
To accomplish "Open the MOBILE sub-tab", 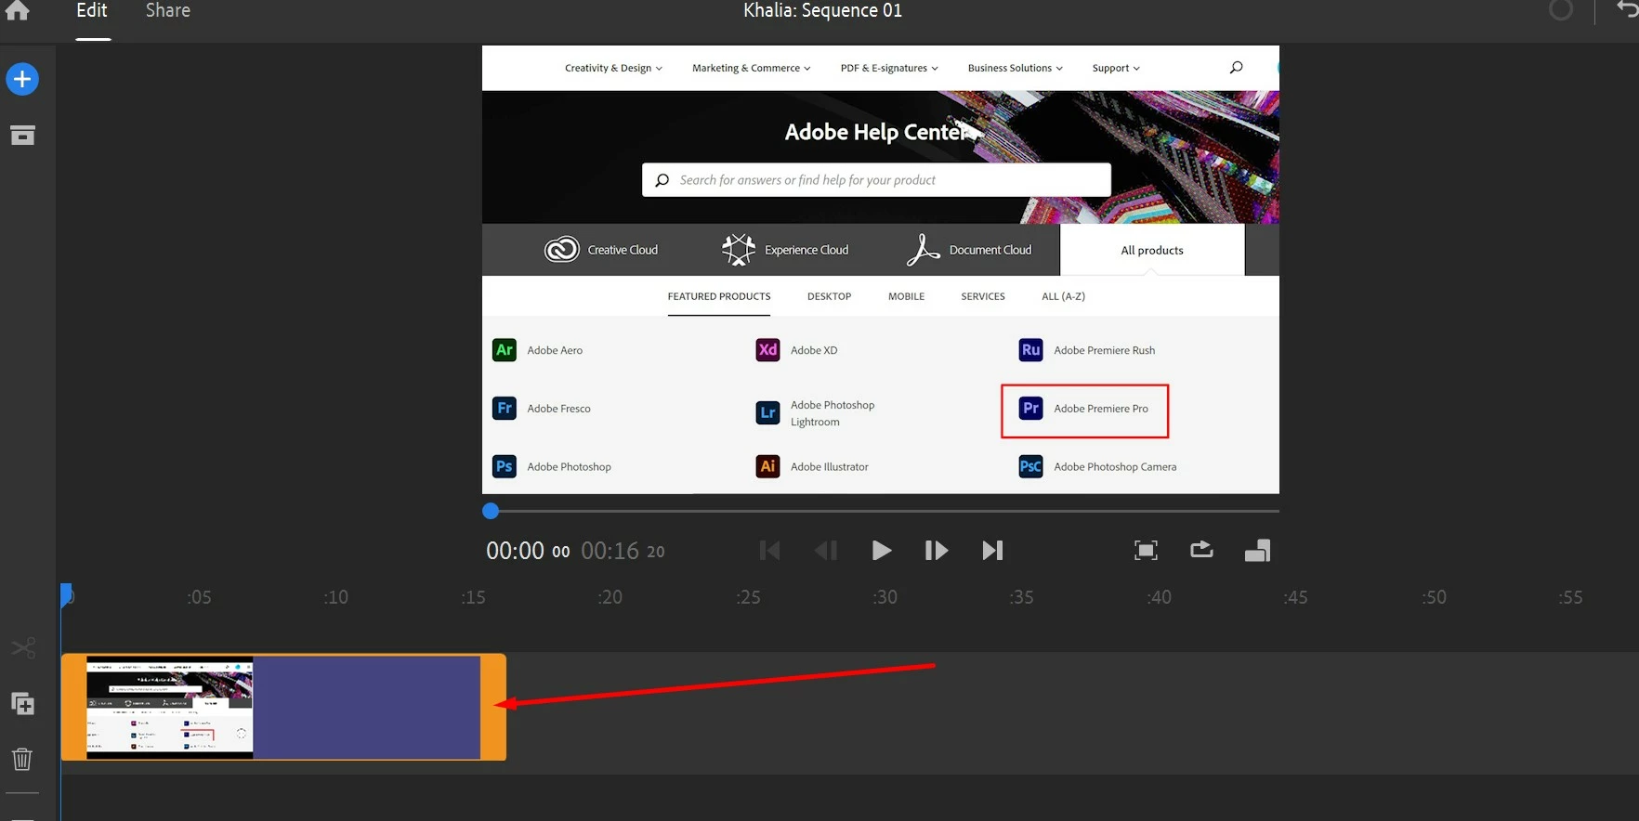I will 906,296.
